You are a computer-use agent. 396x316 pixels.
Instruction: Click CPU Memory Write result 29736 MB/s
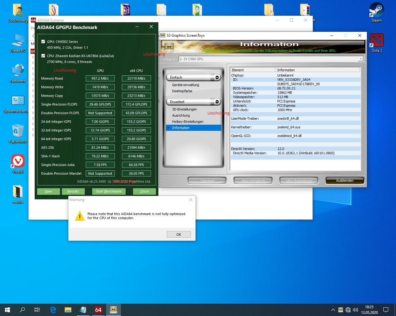pyautogui.click(x=136, y=87)
